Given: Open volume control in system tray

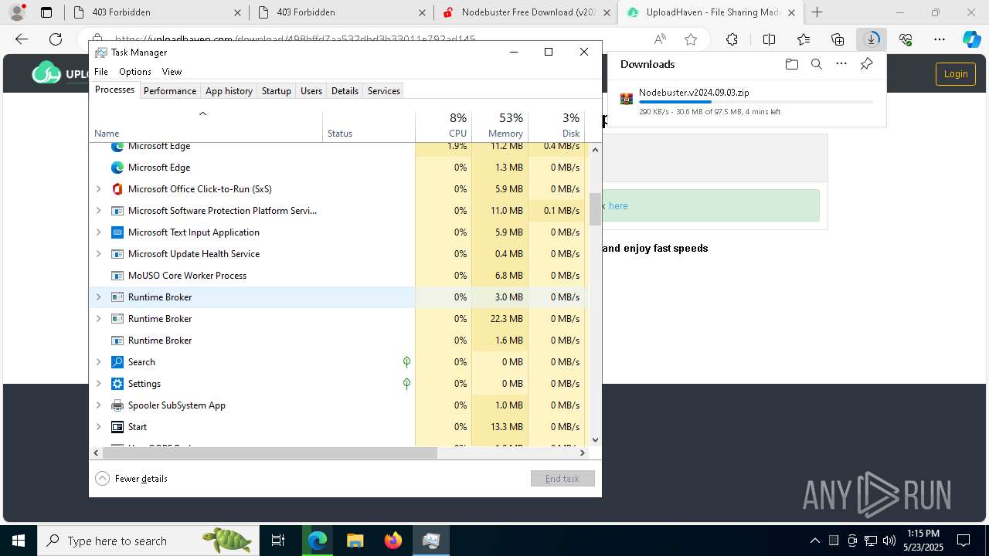Looking at the screenshot, I should click(889, 541).
